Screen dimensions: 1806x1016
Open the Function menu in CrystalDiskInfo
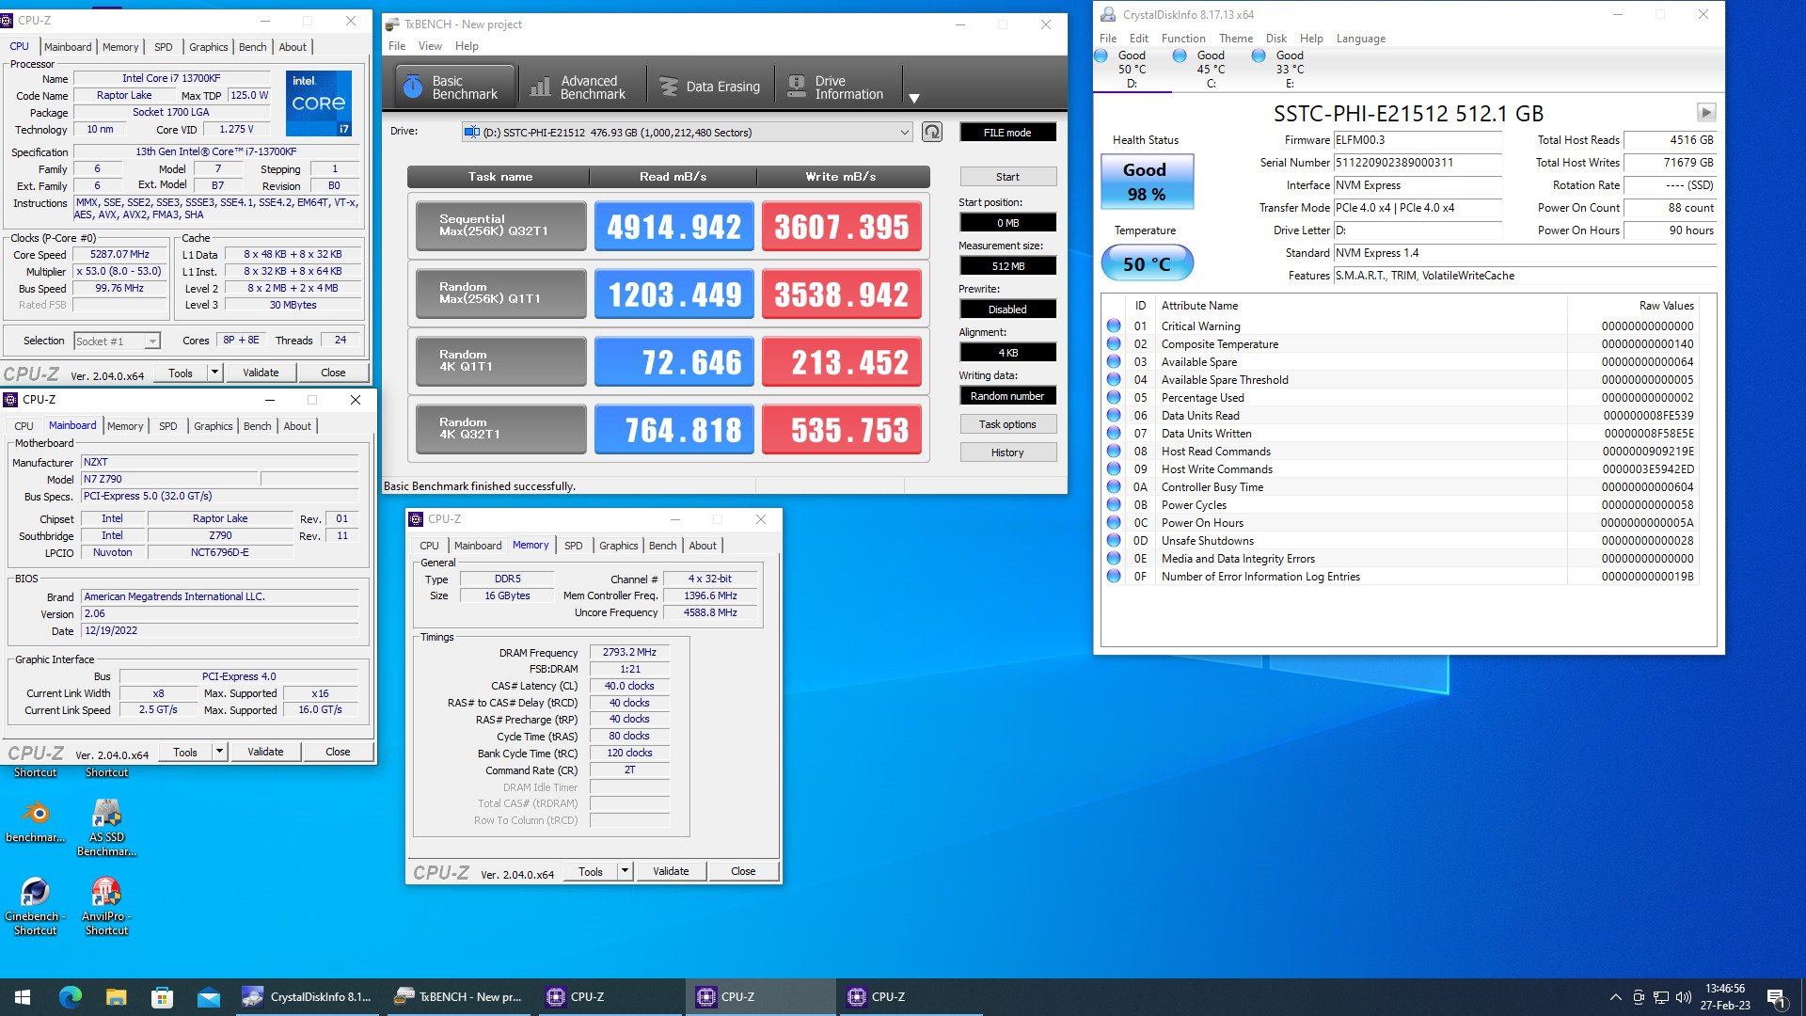point(1183,39)
